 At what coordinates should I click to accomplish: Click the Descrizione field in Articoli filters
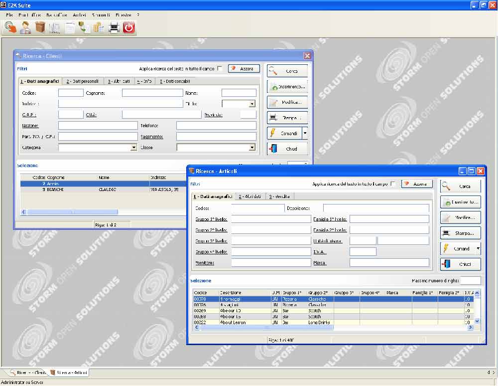click(375, 208)
